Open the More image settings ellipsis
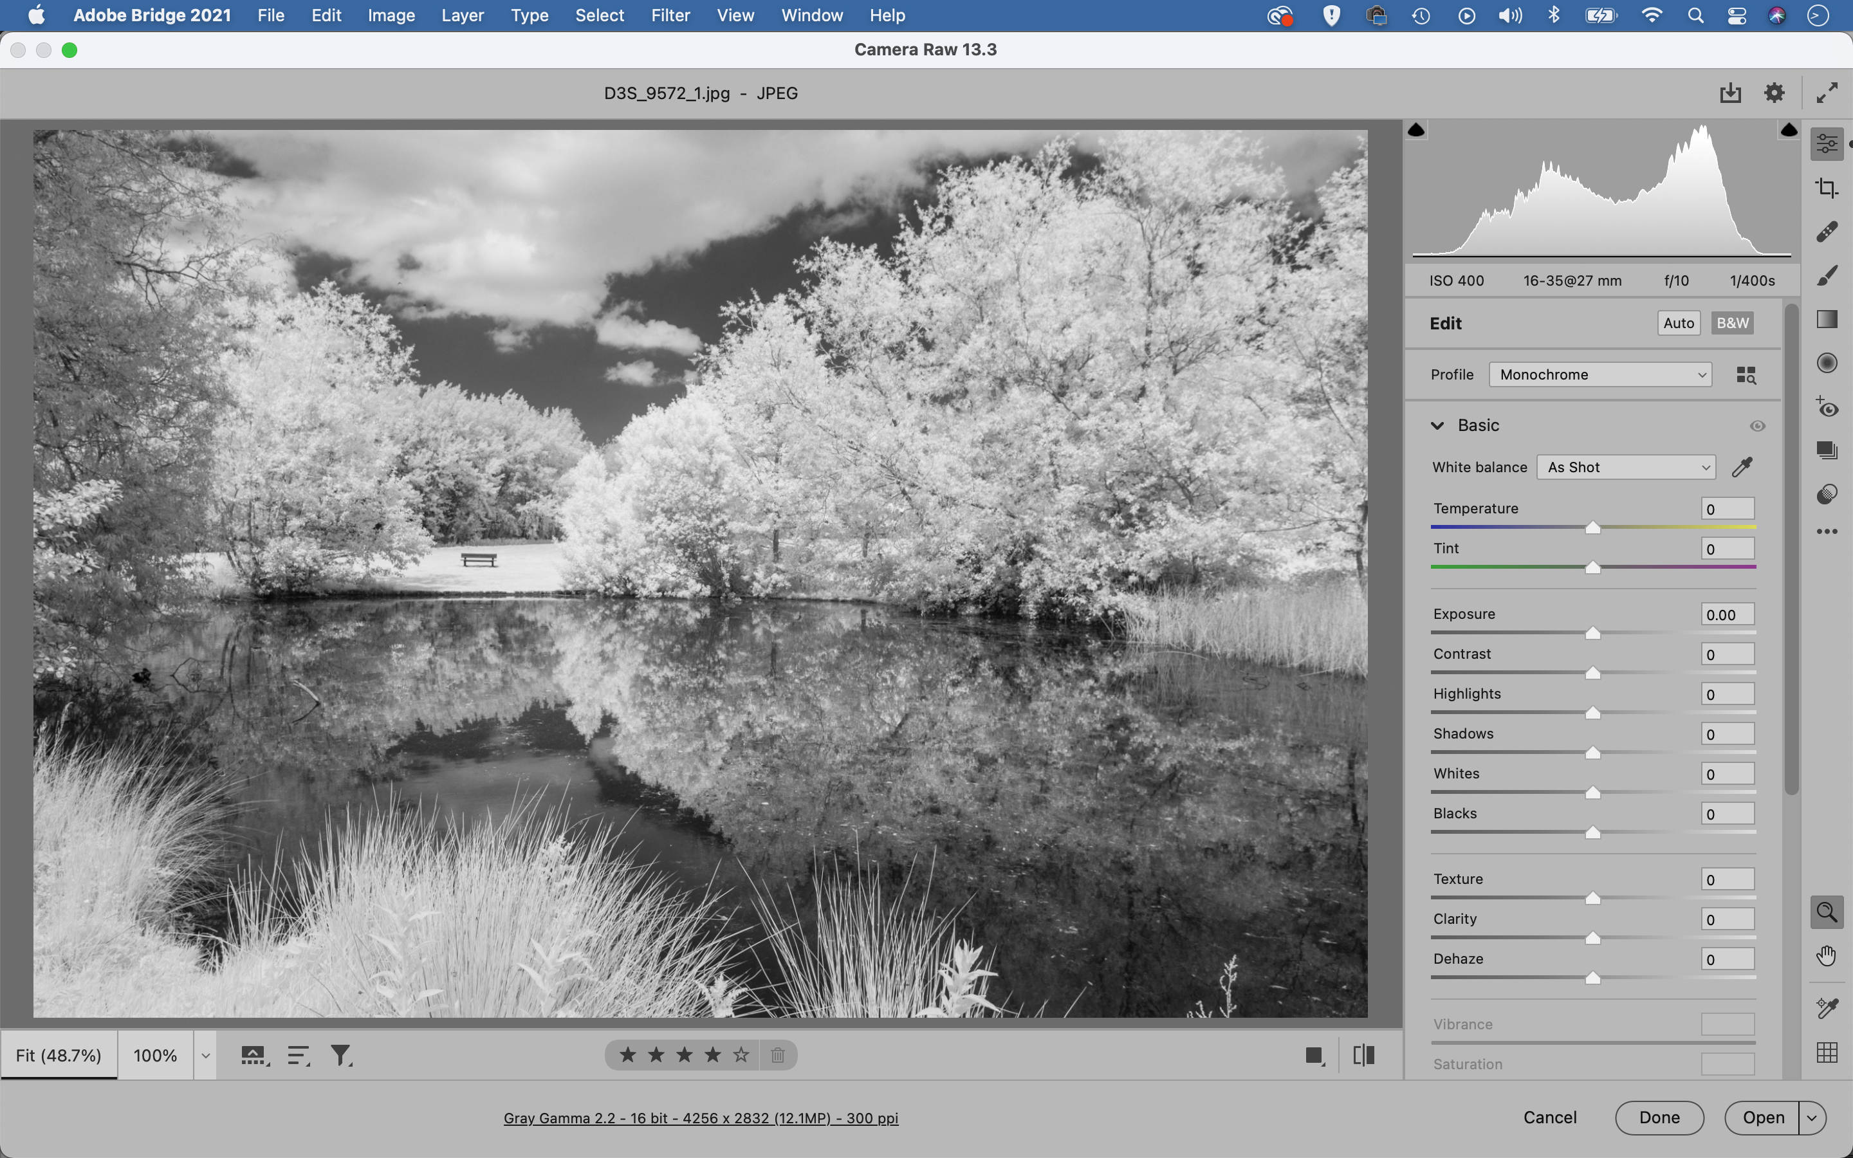 pyautogui.click(x=1827, y=531)
